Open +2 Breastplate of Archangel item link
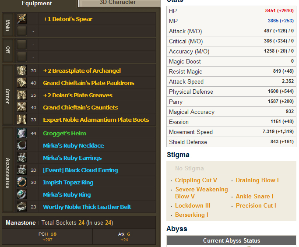Image resolution: width=299 pixels, height=247 pixels. click(82, 71)
